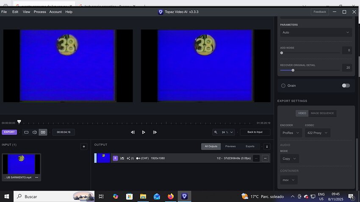Open the output sort order menu
This screenshot has width=360, height=202.
(x=267, y=147)
